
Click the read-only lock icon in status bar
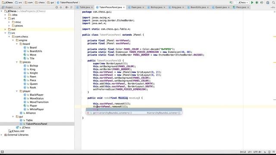tap(265, 152)
